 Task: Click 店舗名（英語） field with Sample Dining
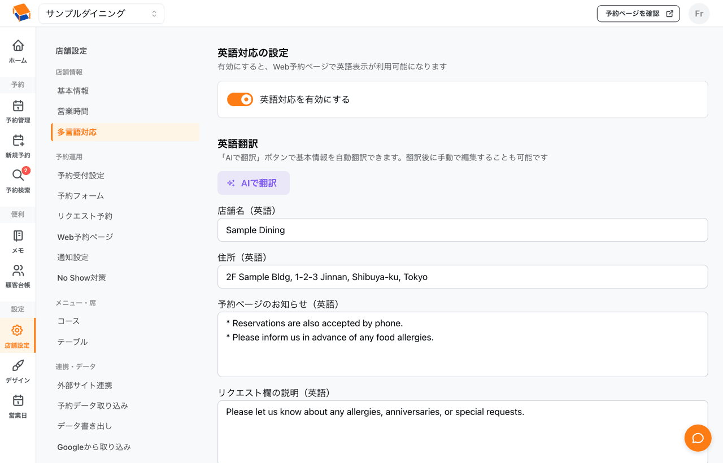[463, 230]
